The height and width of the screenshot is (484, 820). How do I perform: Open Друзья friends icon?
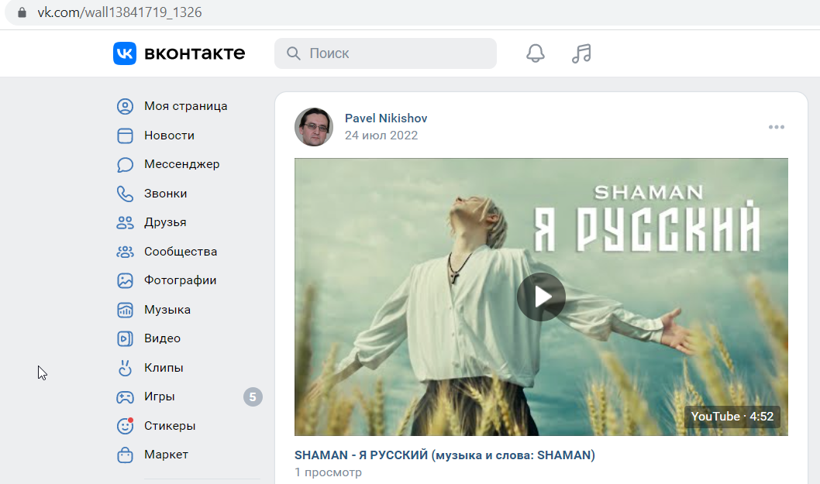[x=125, y=223]
